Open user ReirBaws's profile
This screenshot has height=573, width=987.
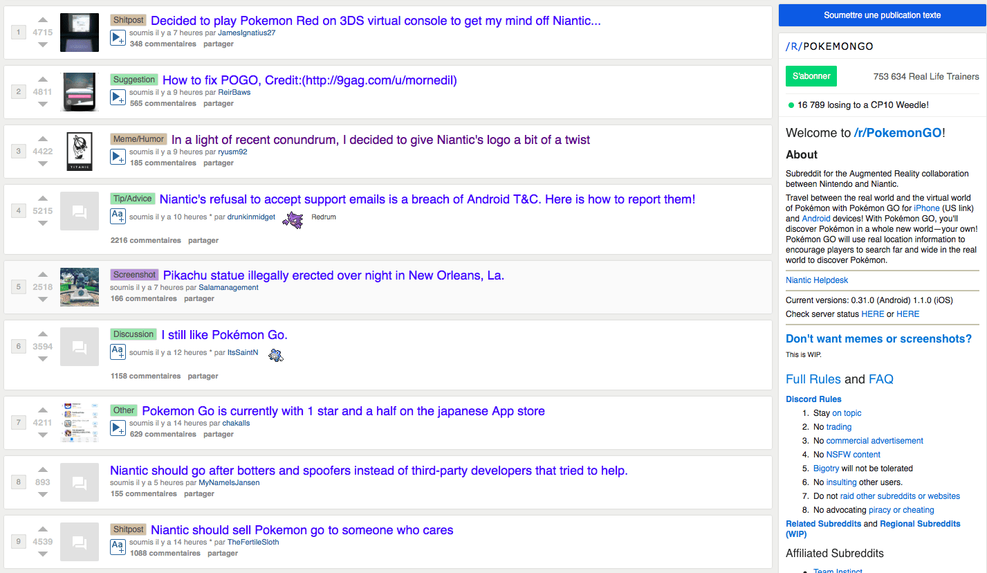tap(234, 93)
